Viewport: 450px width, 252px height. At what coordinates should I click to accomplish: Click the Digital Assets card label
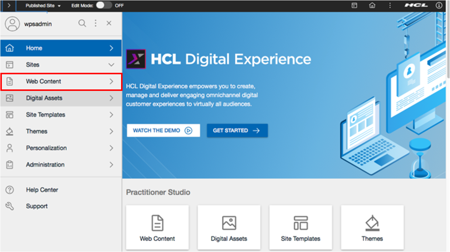(229, 239)
